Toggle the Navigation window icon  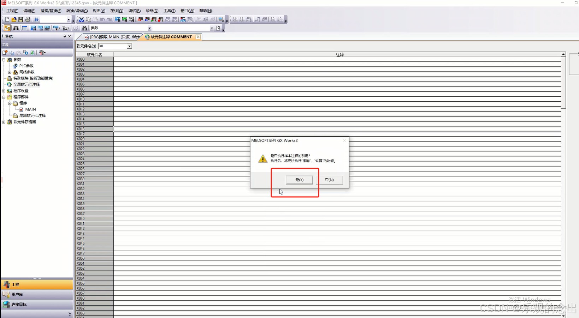tap(7, 28)
